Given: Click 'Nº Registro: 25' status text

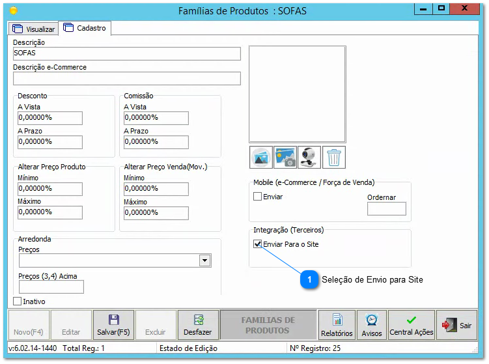Looking at the screenshot, I should click(x=315, y=348).
